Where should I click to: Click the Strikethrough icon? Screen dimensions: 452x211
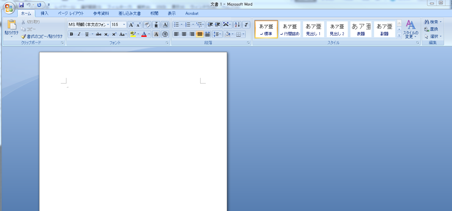[x=99, y=34]
